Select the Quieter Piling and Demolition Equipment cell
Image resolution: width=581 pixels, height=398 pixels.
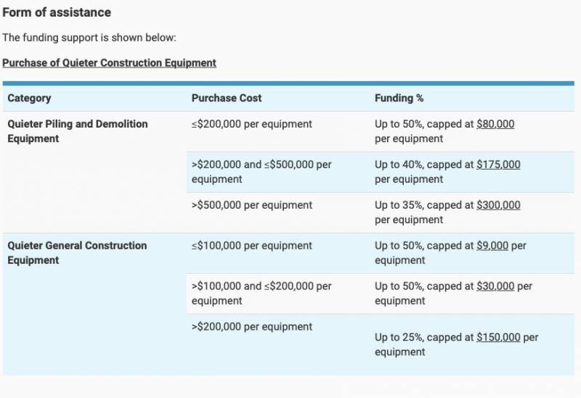(78, 131)
